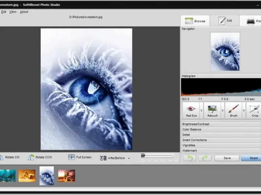Select the Retouch tool
261x195 pixels.
coord(212,110)
